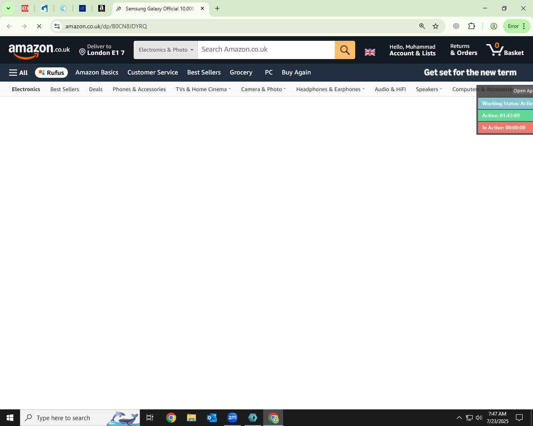Click the Error button in Chrome toolbar
The width and height of the screenshot is (533, 426).
tap(517, 26)
